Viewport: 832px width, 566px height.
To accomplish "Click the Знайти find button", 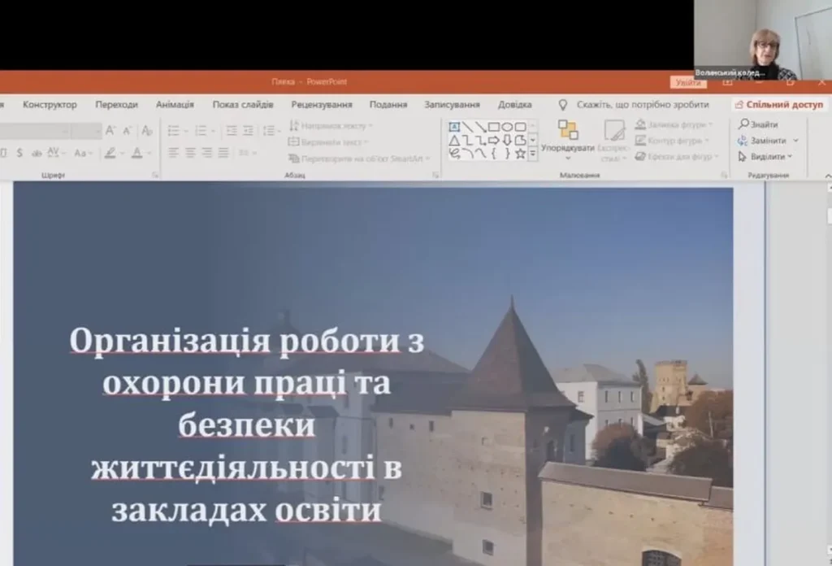I will pos(758,124).
